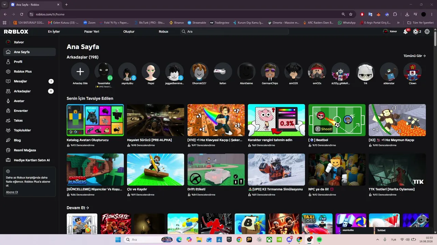This screenshot has width=437, height=245.
Task: Open friend GermanChips's avatar
Action: pos(270,71)
